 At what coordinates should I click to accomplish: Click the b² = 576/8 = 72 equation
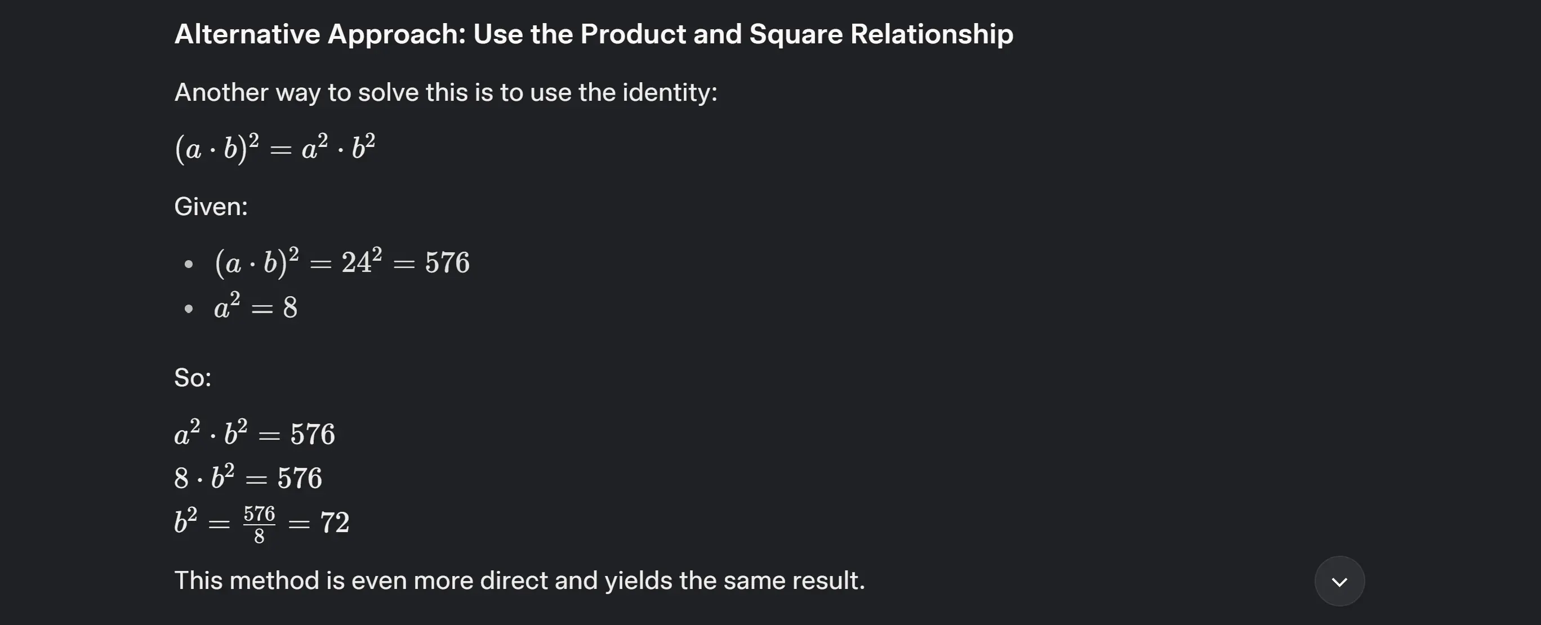(x=261, y=523)
